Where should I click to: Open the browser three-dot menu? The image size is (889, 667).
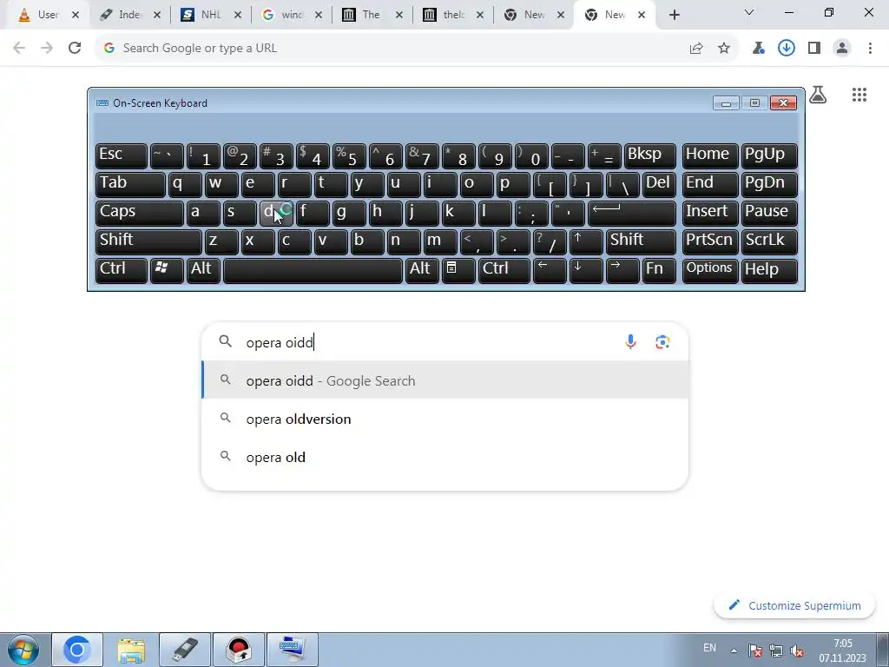(870, 49)
